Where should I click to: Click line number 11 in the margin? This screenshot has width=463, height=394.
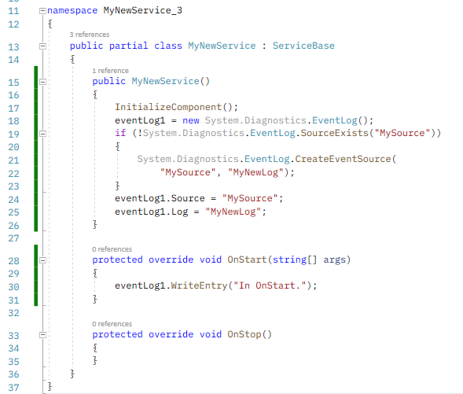pos(13,11)
